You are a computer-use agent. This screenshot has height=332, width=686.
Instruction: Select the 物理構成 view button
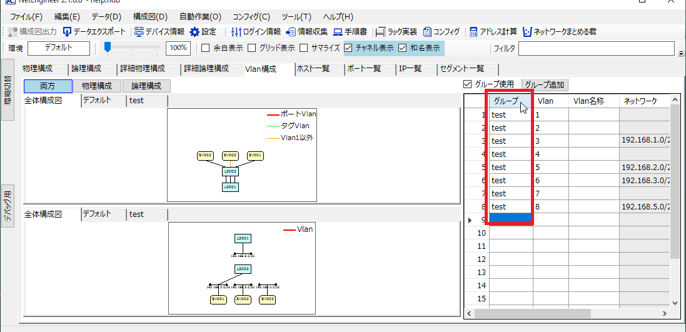[97, 86]
